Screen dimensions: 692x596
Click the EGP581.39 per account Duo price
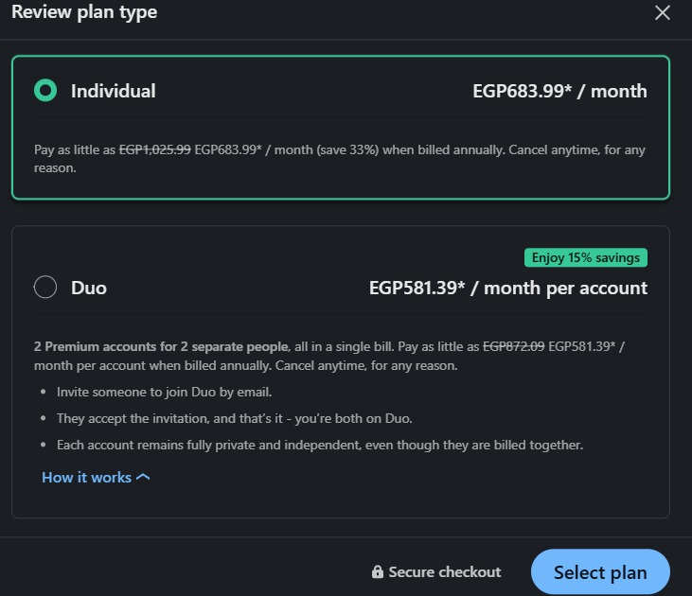[x=507, y=288]
